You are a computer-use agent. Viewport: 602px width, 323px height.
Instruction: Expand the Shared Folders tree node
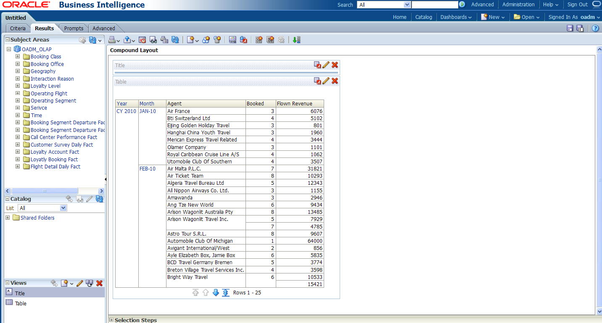coord(8,218)
